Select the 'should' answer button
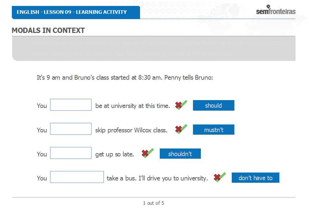Image resolution: width=309 pixels, height=216 pixels. click(x=214, y=105)
